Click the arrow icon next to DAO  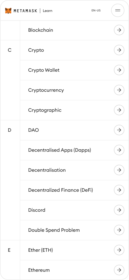click(x=119, y=130)
